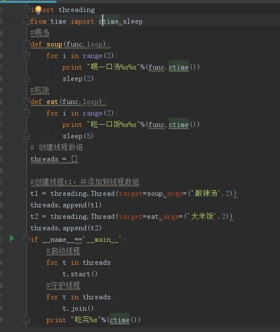Click the 'threads = []' assignment
Viewport: 280px width, 332px height.
[x=54, y=159]
